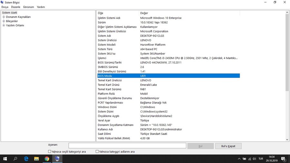Expand Bileşenler tree node
Viewport: 290px width, 163px height.
pyautogui.click(x=4, y=21)
